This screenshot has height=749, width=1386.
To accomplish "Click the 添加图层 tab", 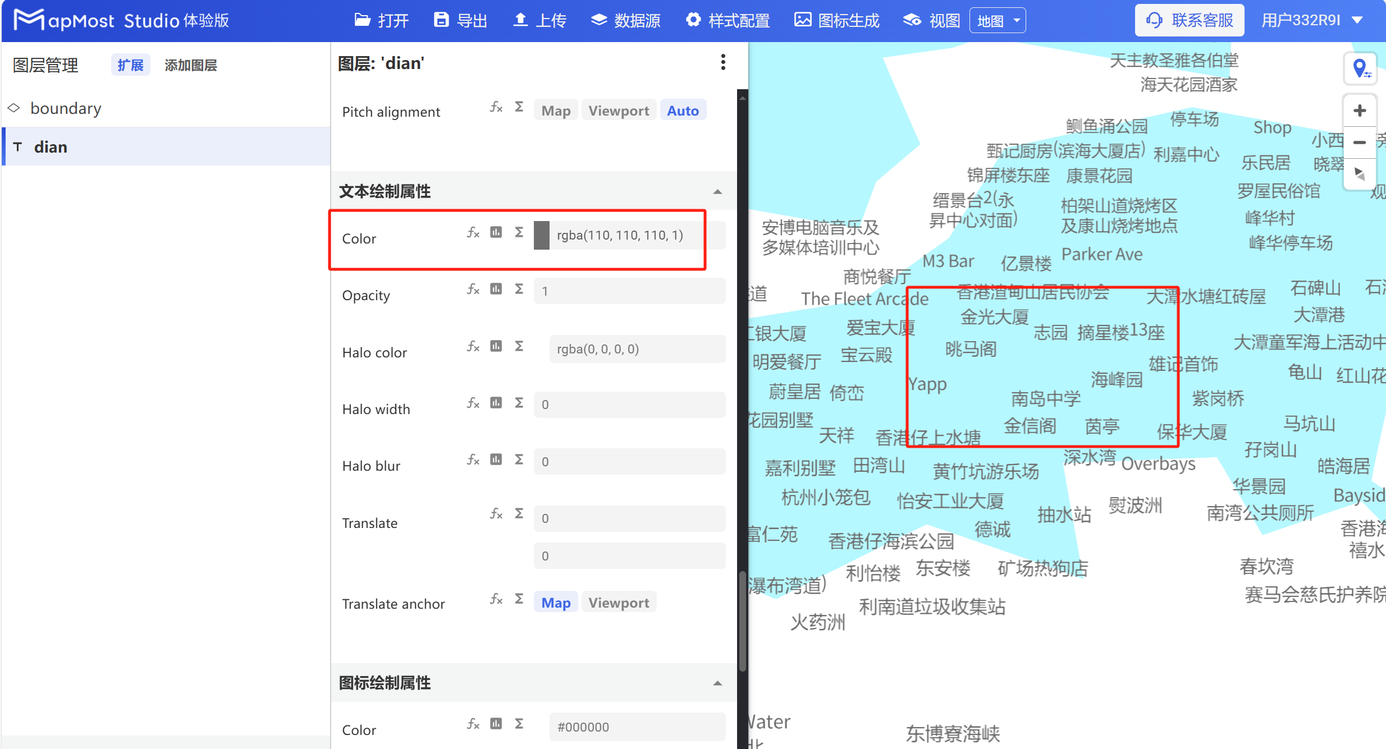I will pyautogui.click(x=190, y=65).
